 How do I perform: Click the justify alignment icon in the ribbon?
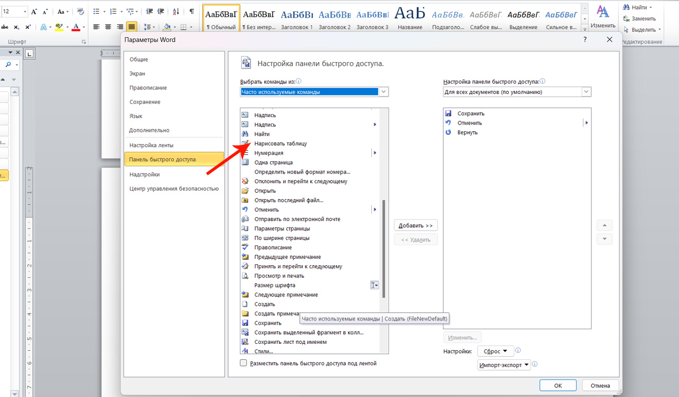pos(131,27)
